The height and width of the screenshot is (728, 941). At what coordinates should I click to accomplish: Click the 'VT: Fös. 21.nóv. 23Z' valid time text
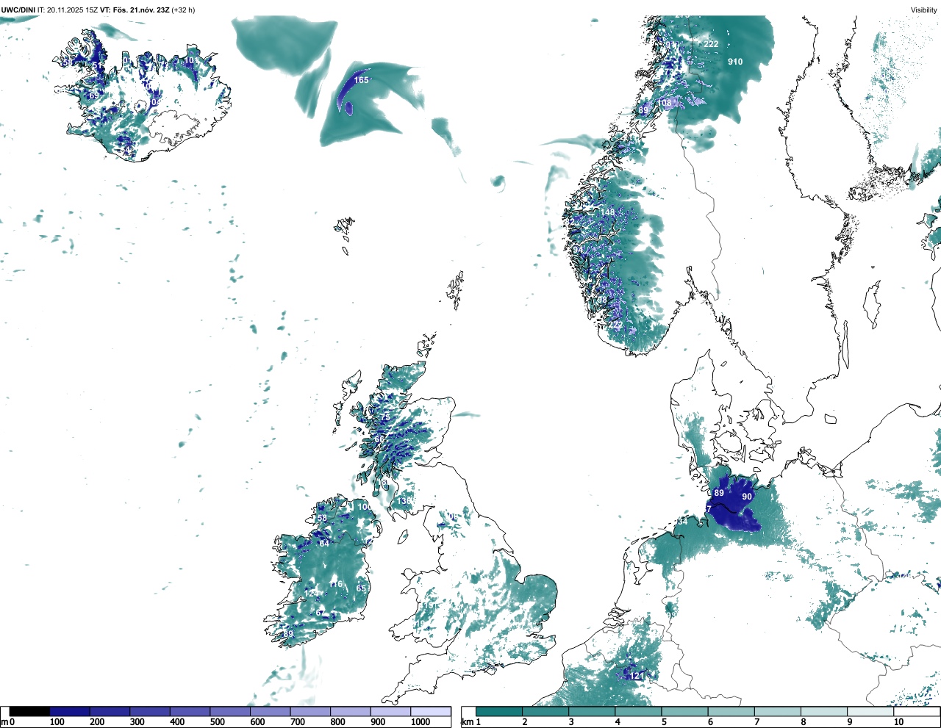coord(135,10)
